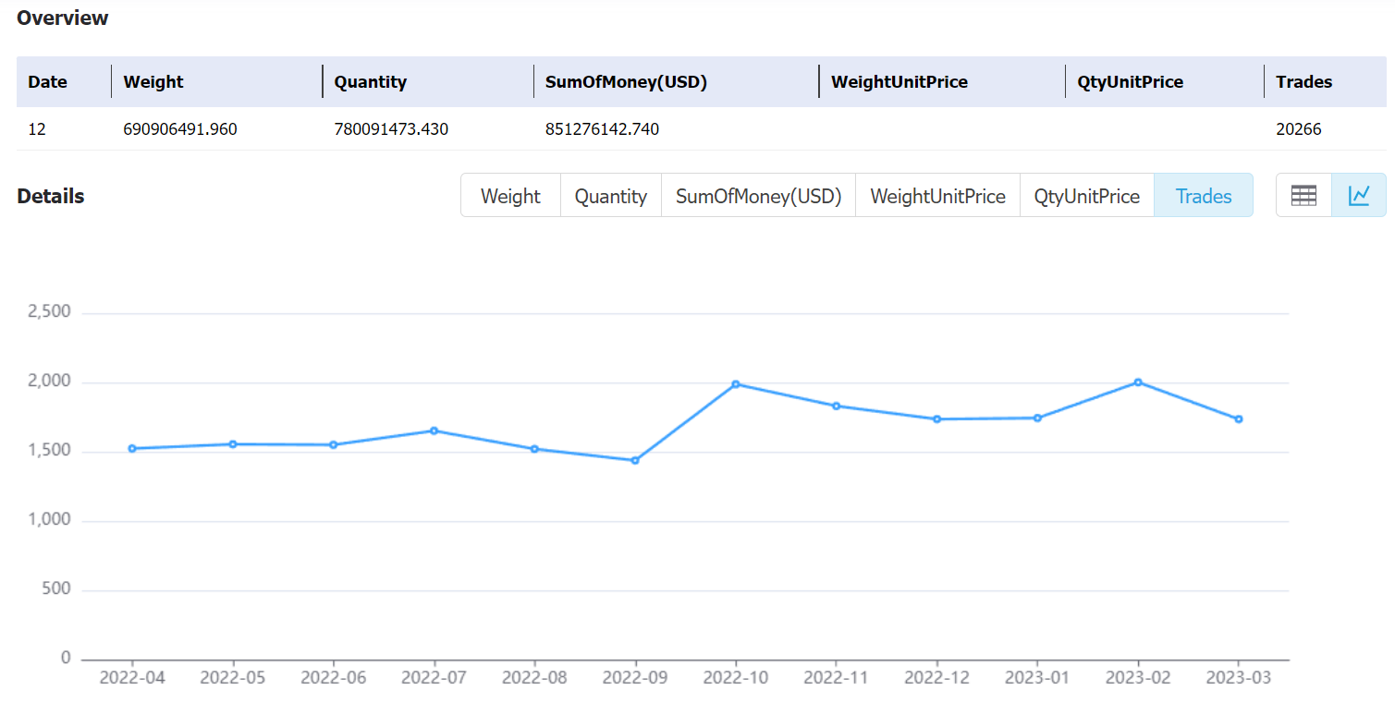Click the 1,000 y-axis label
Viewport: 1395px width, 703px height.
tap(50, 520)
